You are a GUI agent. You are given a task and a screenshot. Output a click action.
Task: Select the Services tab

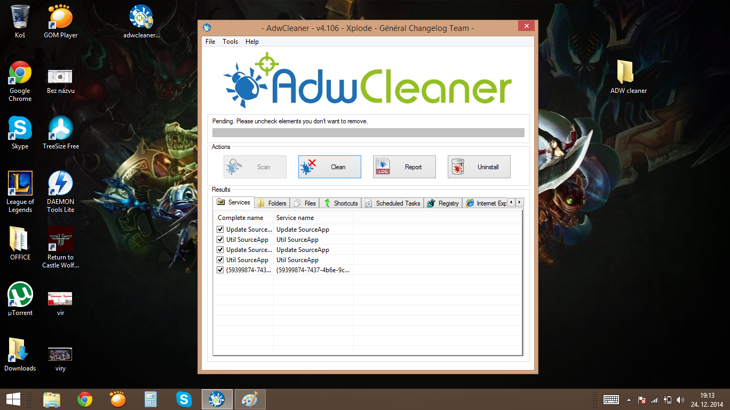234,202
